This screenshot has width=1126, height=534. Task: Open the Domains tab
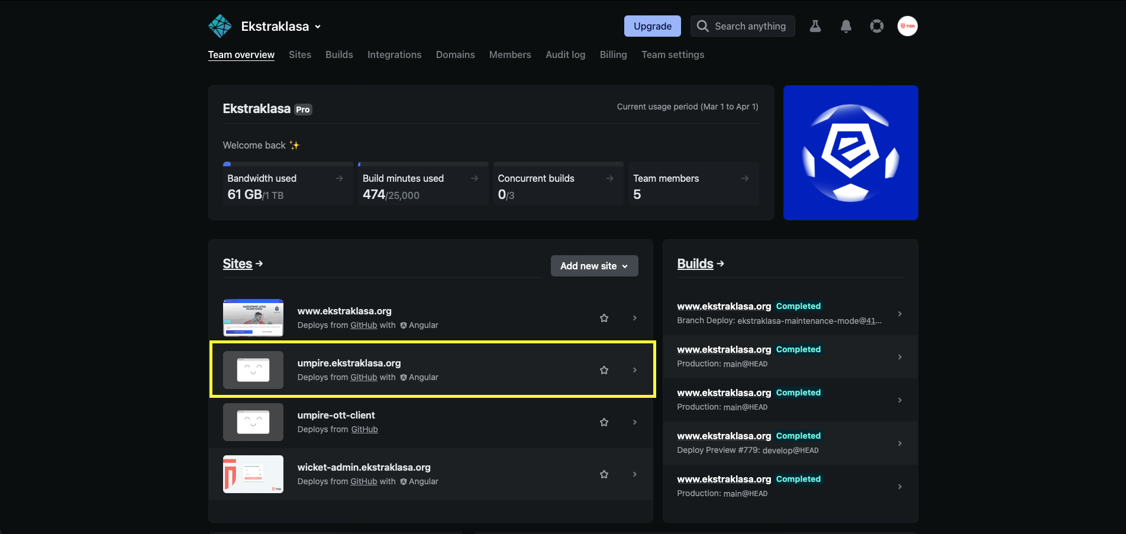456,54
